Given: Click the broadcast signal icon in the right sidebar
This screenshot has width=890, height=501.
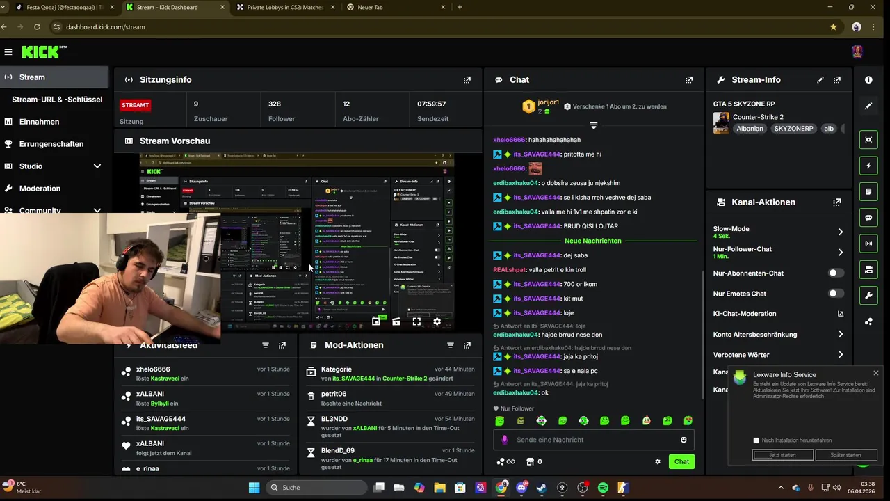Looking at the screenshot, I should point(868,244).
